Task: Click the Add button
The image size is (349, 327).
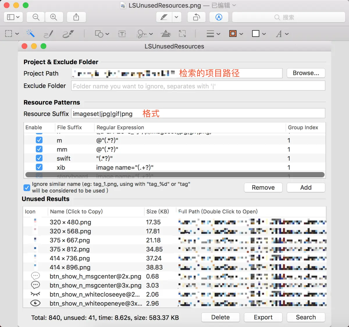Action: (306, 188)
